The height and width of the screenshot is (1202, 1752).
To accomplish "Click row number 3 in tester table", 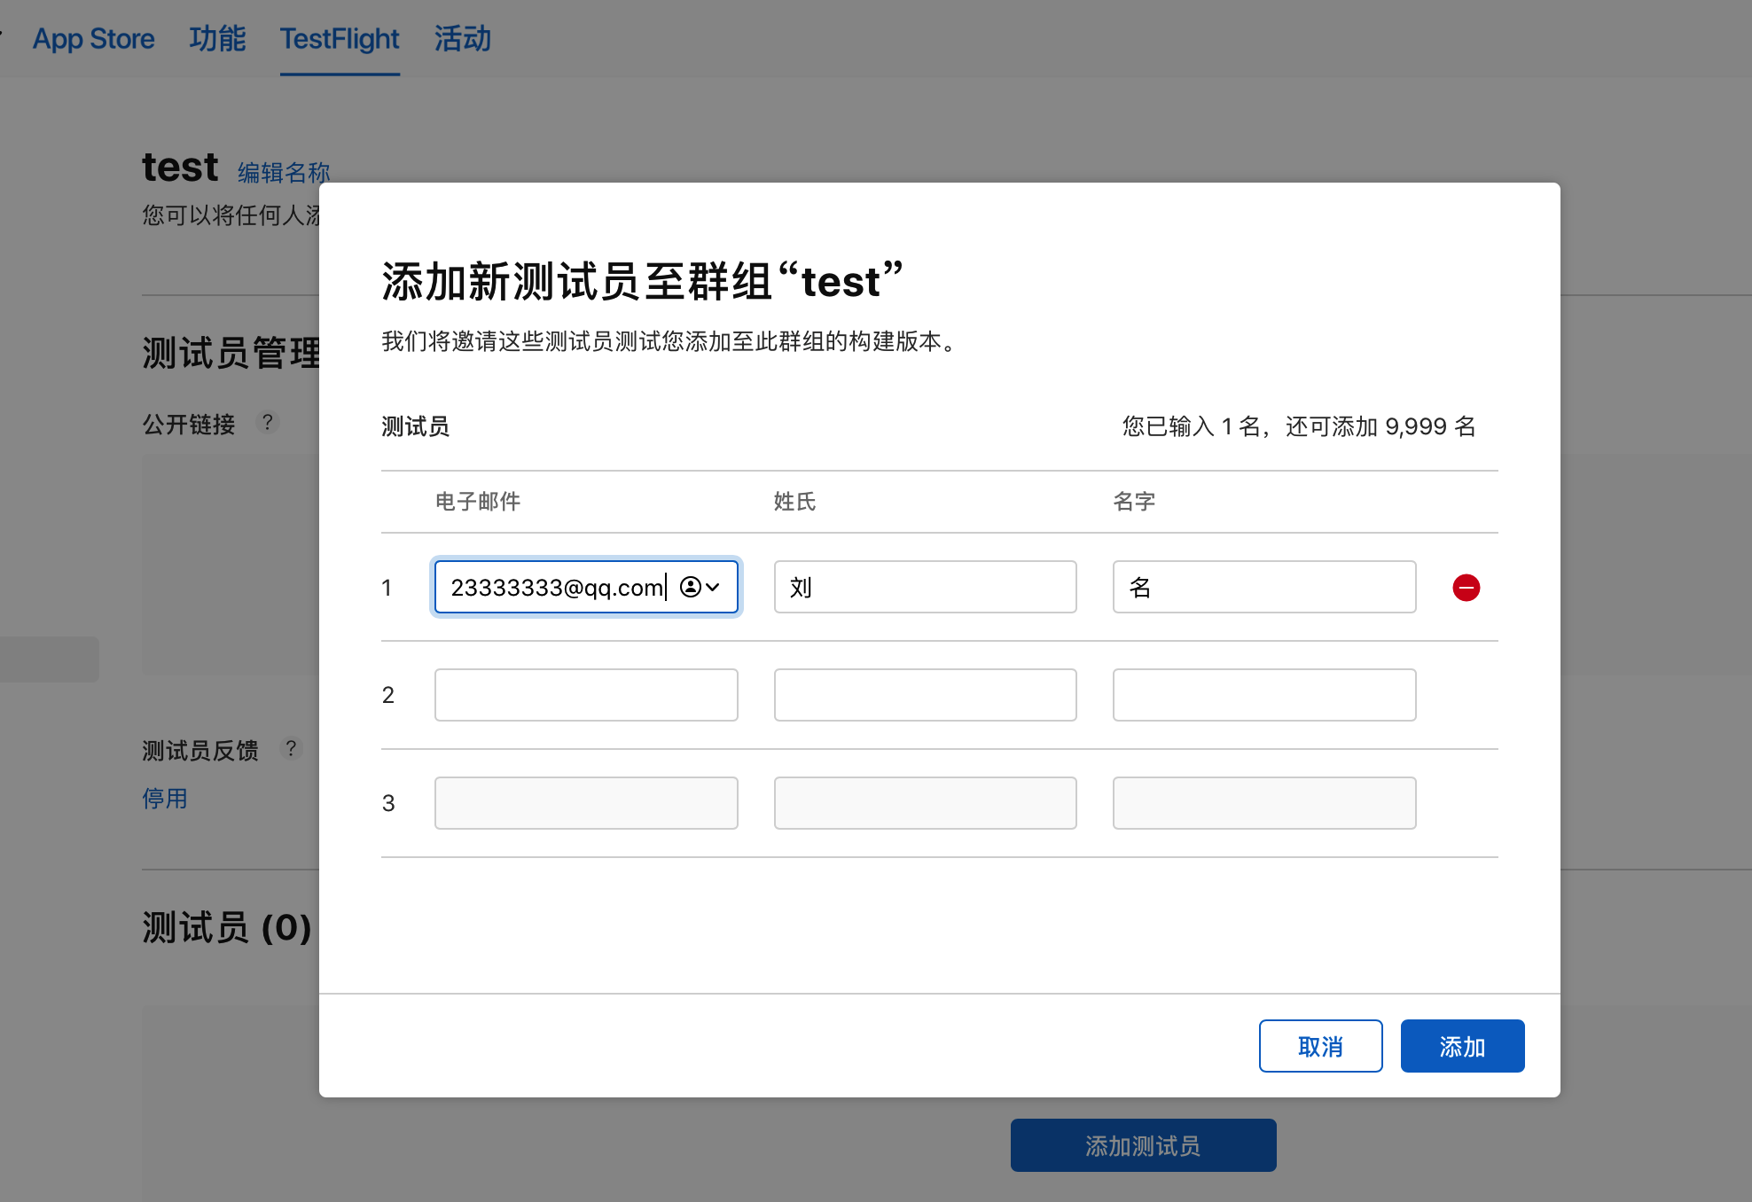I will [x=388, y=803].
